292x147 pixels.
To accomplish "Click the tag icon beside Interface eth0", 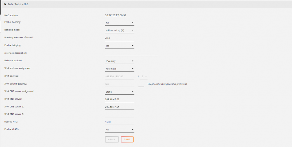I will coord(5,4).
